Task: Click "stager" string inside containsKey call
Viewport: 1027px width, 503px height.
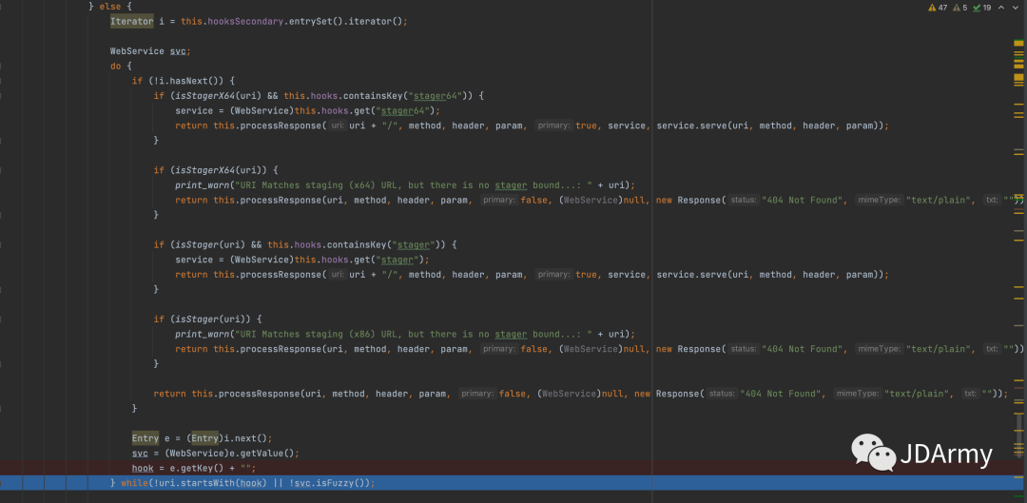Action: [x=414, y=244]
